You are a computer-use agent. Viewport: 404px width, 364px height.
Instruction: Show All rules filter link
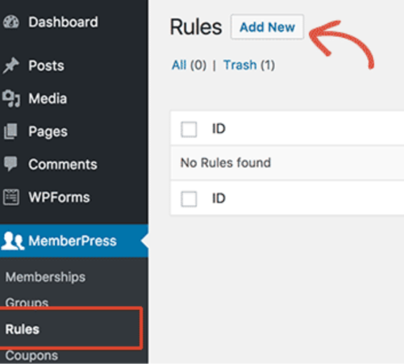pos(179,65)
